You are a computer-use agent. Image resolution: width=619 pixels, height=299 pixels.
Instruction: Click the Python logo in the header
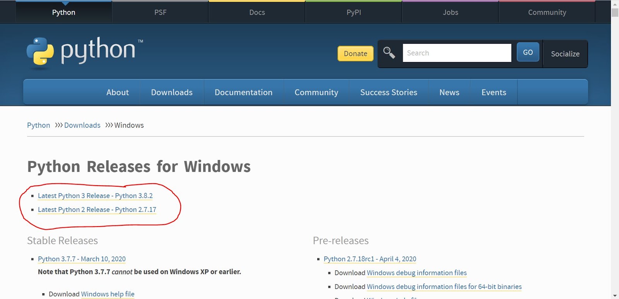point(84,52)
